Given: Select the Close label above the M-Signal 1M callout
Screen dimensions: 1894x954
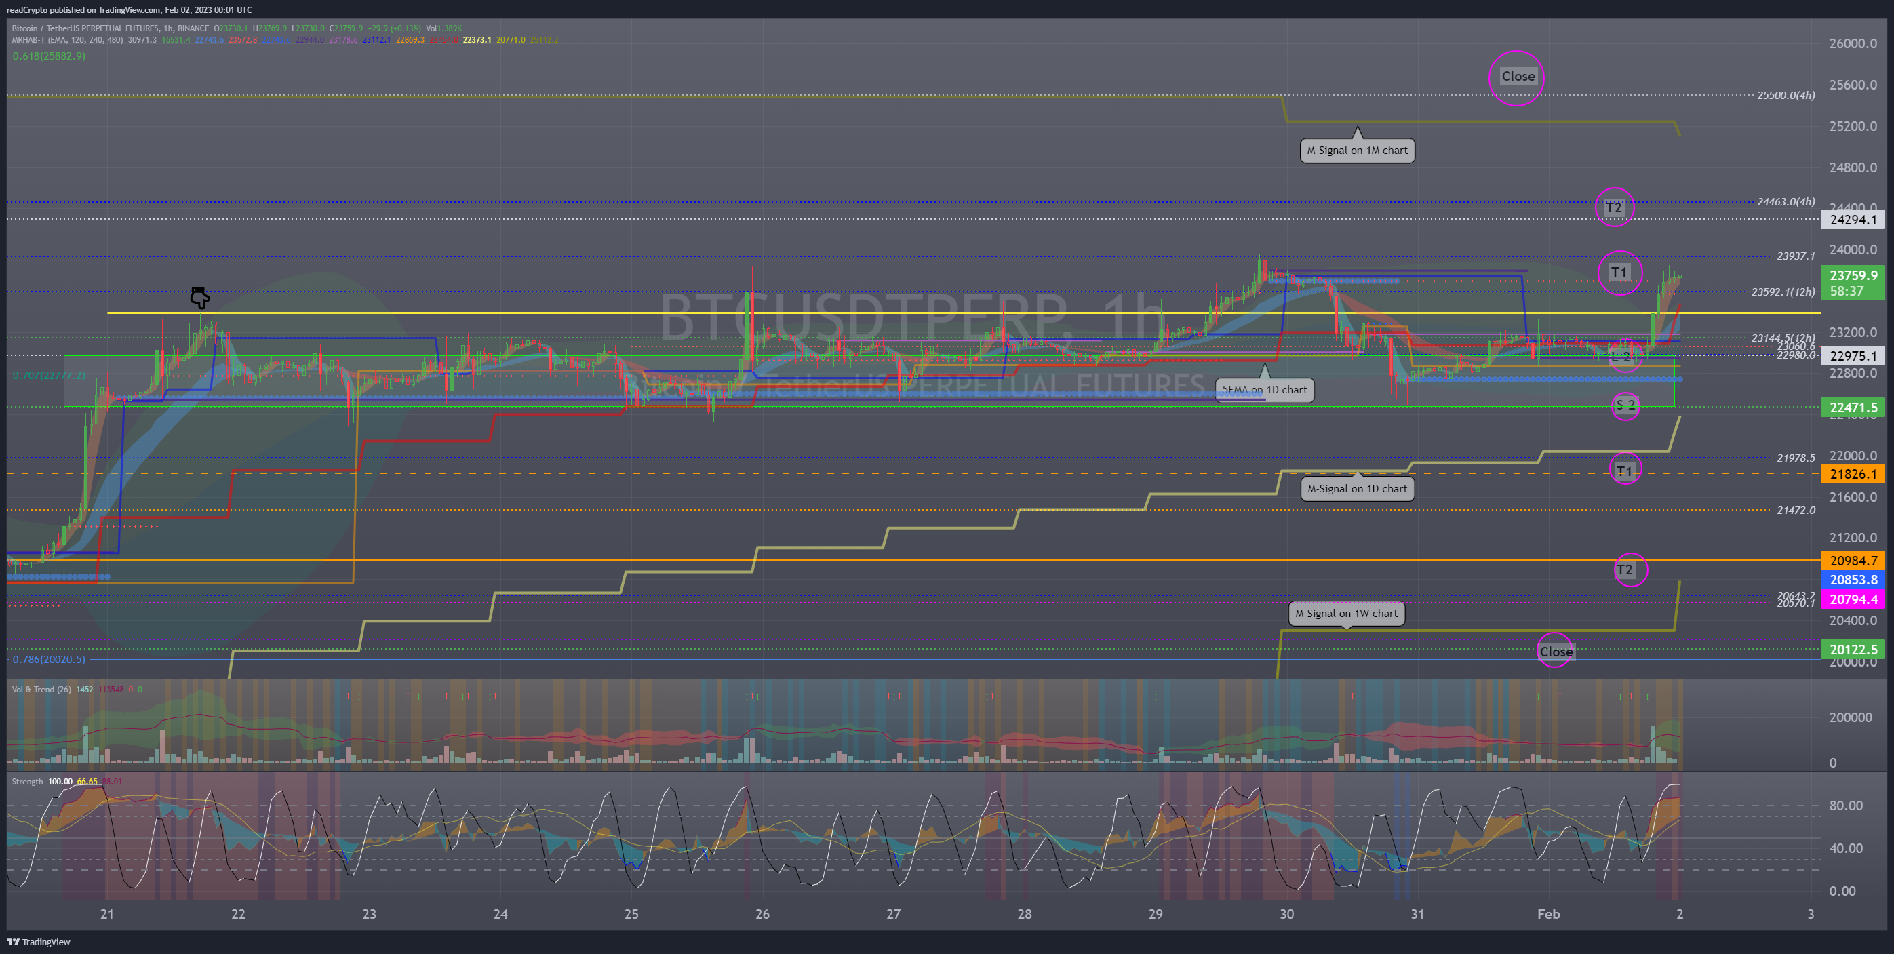Looking at the screenshot, I should (1518, 77).
